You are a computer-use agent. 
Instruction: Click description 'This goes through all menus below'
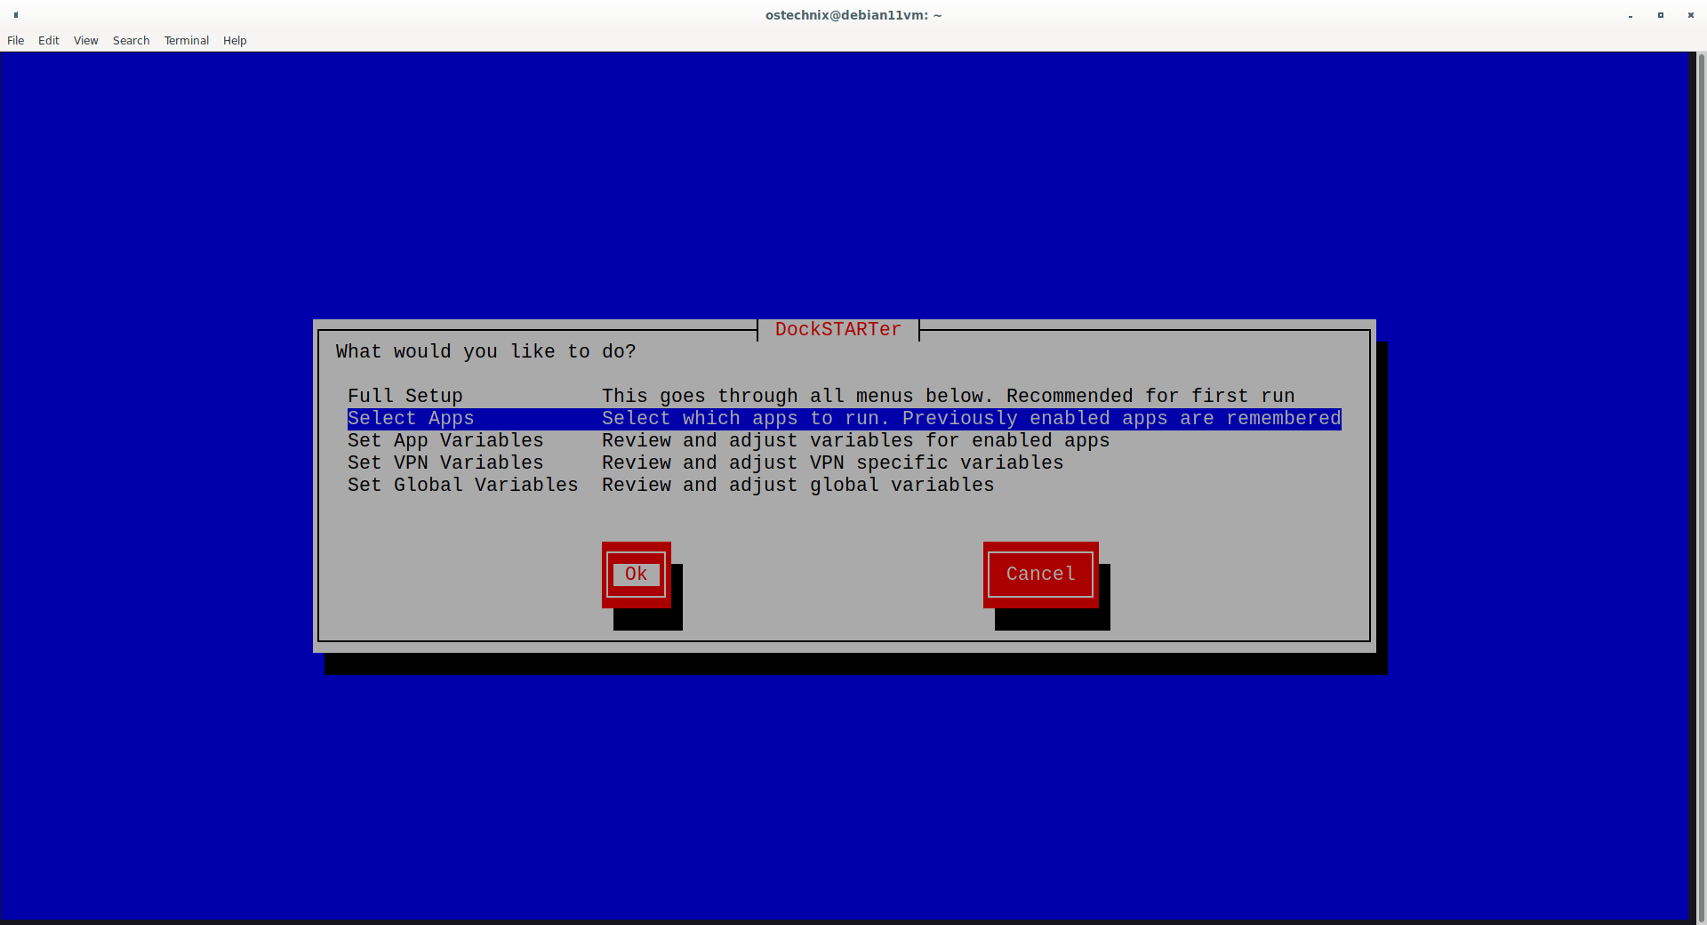coord(797,396)
